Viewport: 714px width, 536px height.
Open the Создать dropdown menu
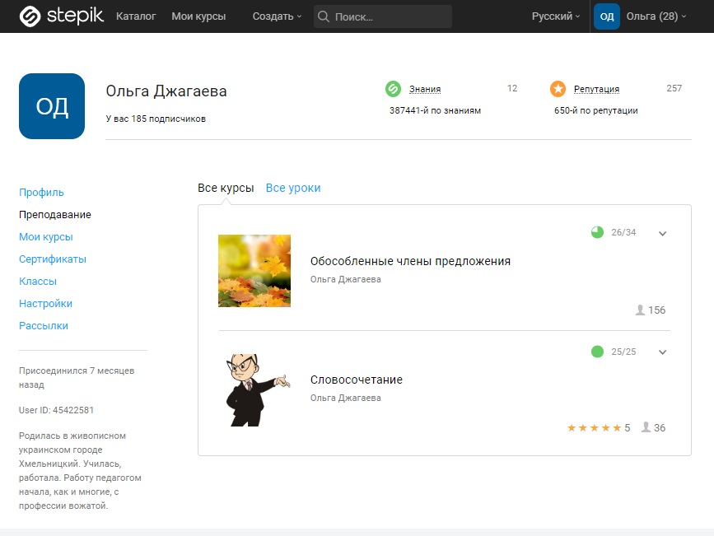pyautogui.click(x=277, y=16)
